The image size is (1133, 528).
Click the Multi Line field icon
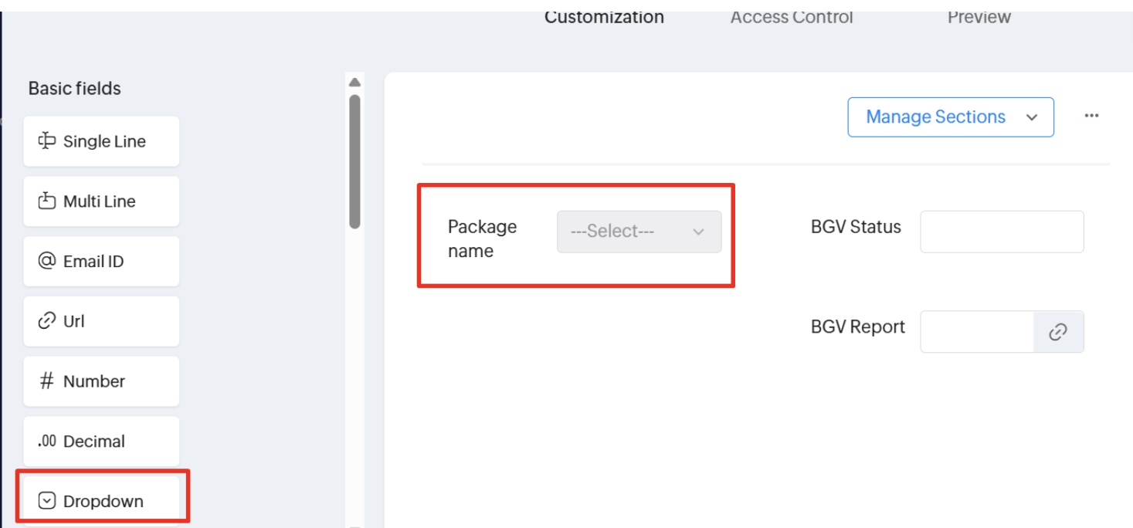(x=47, y=201)
